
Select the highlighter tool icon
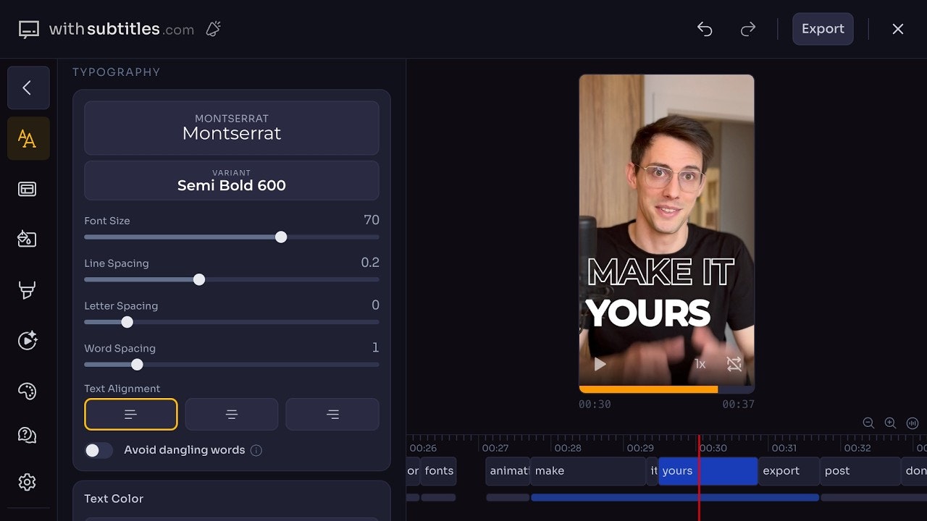[x=28, y=290]
